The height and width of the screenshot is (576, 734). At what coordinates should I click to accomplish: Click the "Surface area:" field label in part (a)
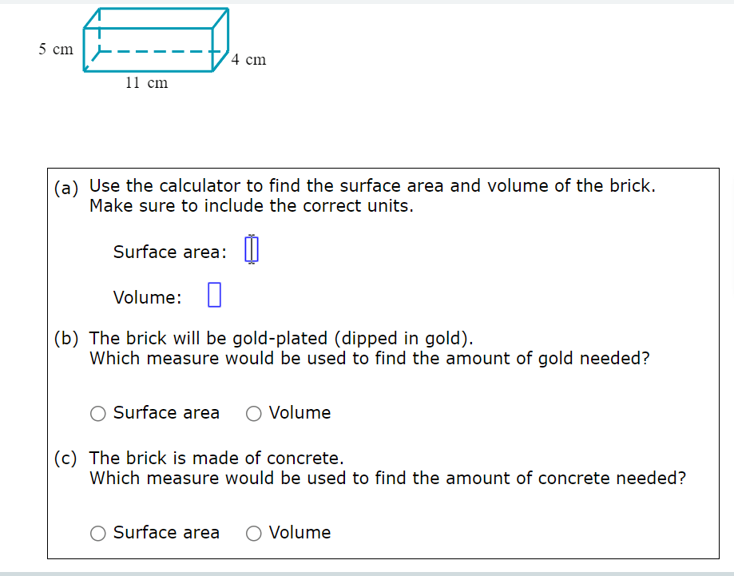click(170, 252)
